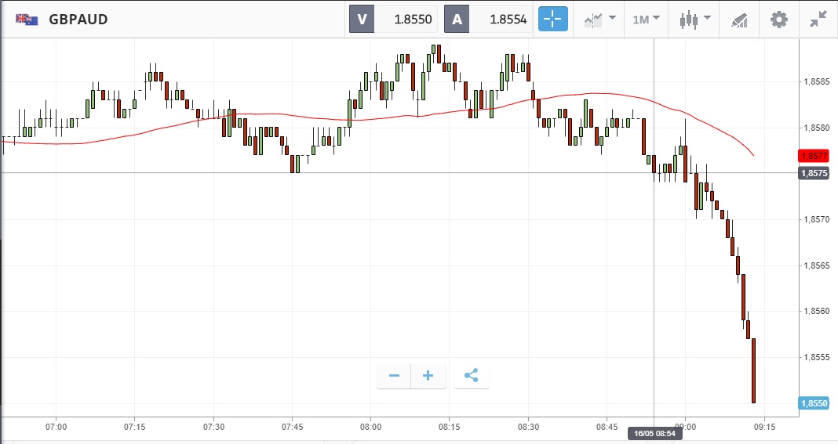Screen dimensions: 838x444
Task: Click the sell V price 1.8550 button
Action: coord(393,19)
